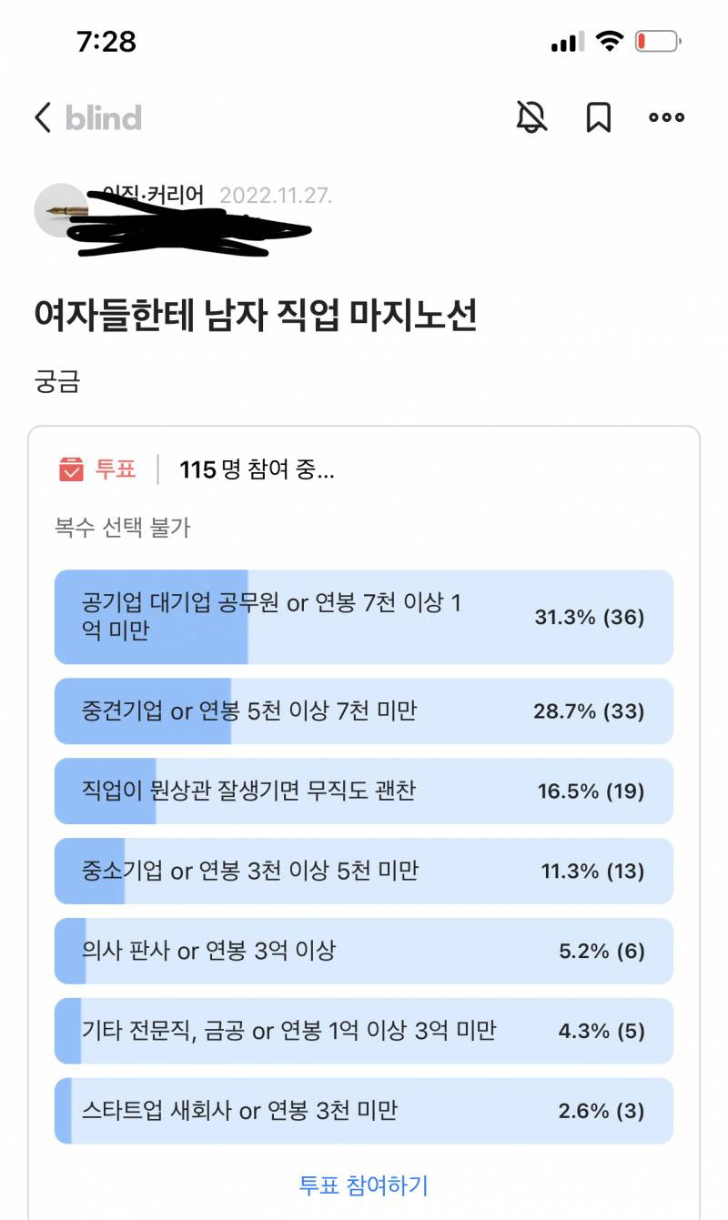Image resolution: width=728 pixels, height=1220 pixels.
Task: Select the 중견기업 연봉 5천 이상 option
Action: tap(363, 711)
